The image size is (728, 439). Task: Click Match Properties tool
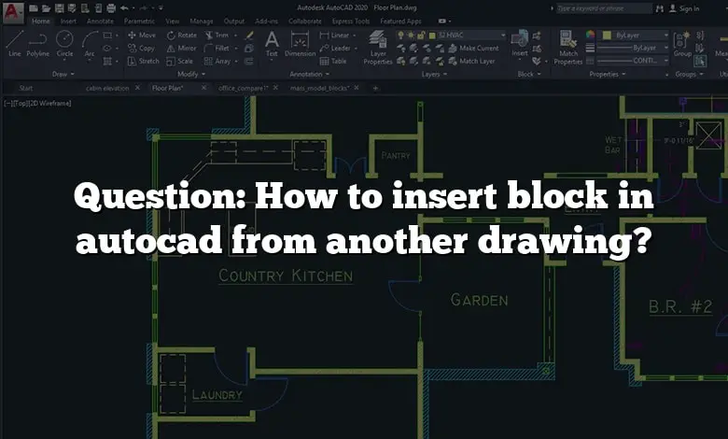567,48
